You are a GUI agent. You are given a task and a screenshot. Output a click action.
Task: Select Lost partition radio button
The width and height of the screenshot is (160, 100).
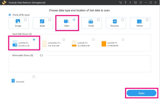click(63, 40)
